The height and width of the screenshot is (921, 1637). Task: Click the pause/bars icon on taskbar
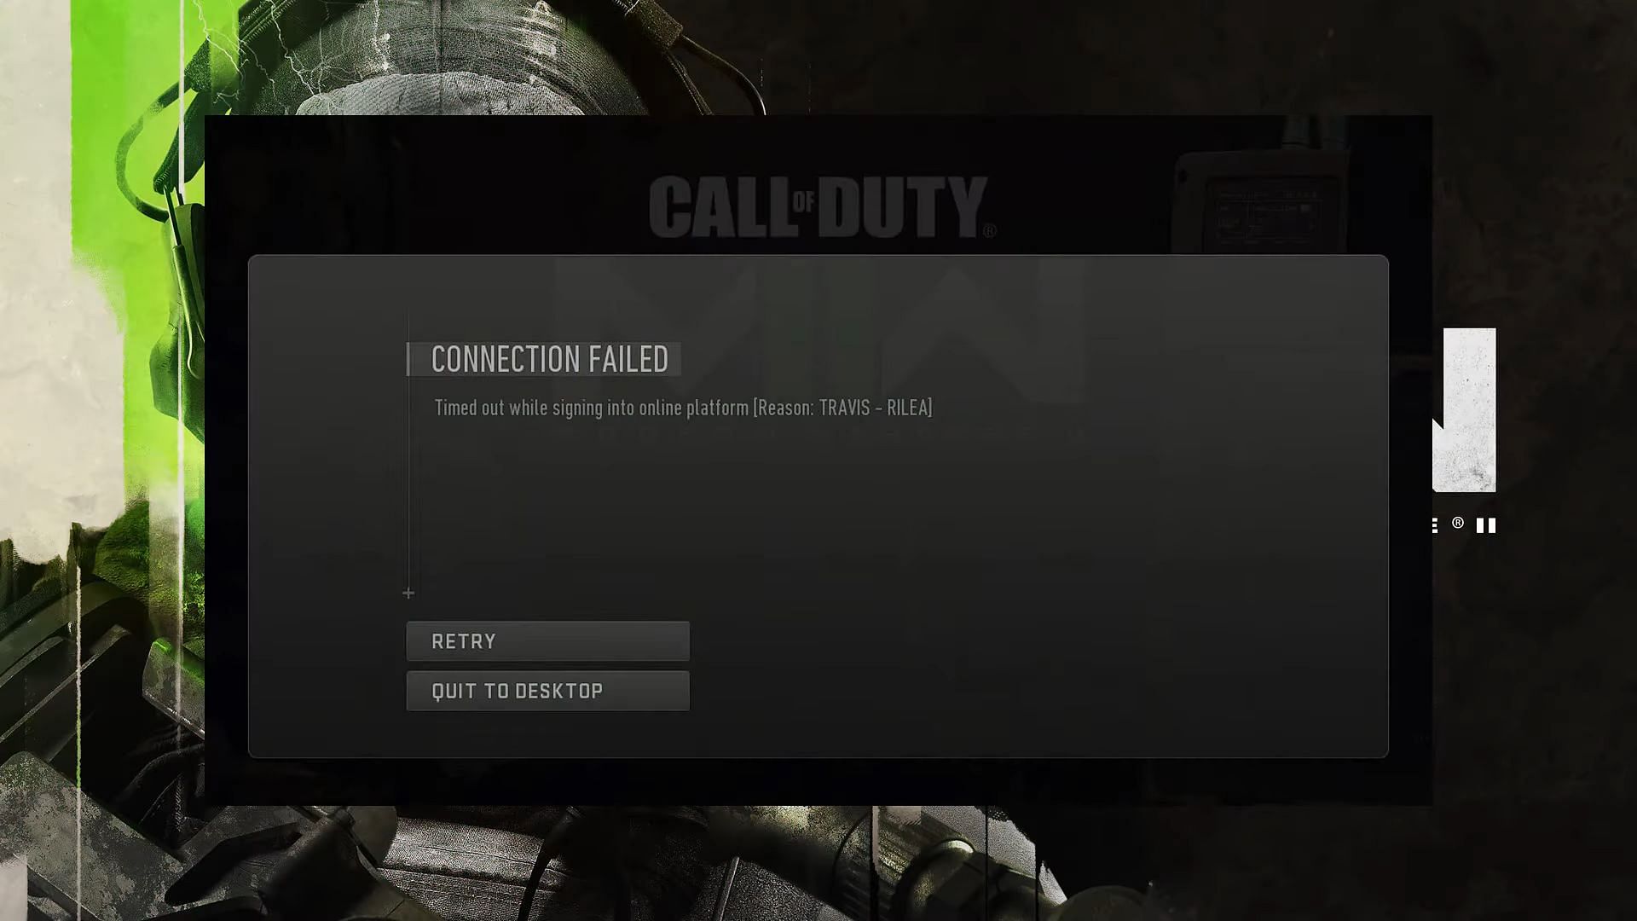click(1485, 524)
